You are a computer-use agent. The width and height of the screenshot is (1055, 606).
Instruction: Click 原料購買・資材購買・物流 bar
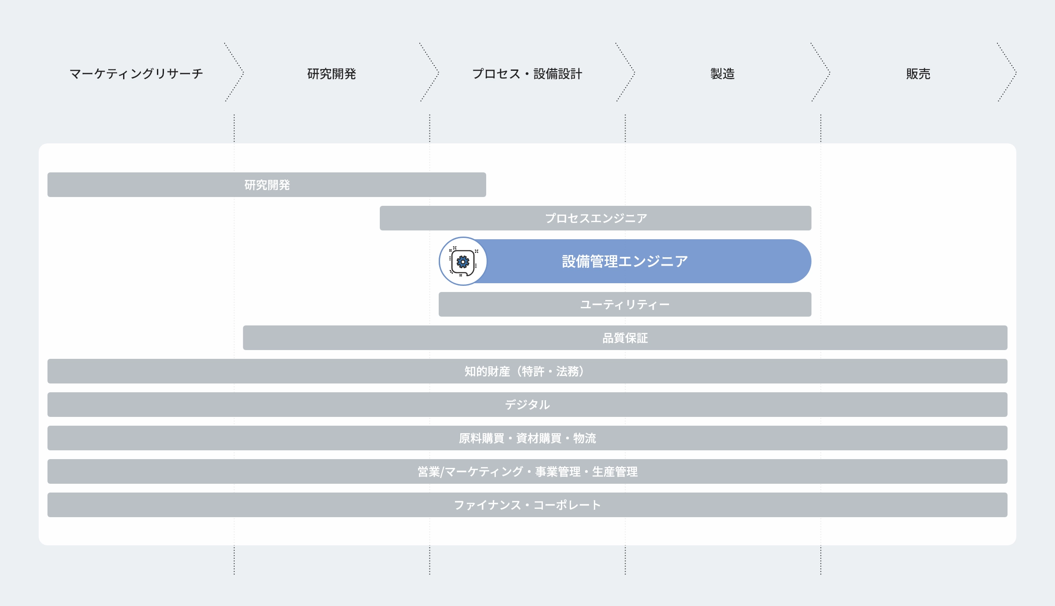[527, 438]
